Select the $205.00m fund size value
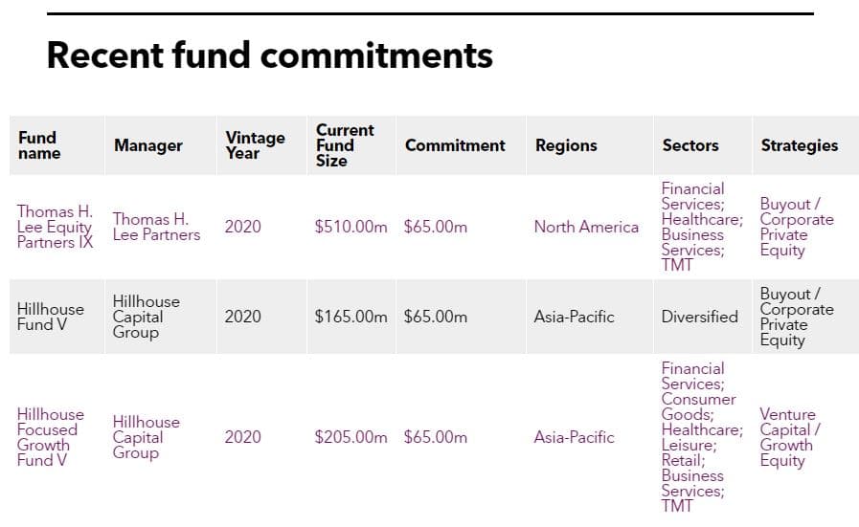This screenshot has width=859, height=527. [350, 437]
